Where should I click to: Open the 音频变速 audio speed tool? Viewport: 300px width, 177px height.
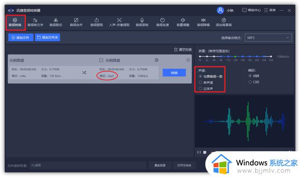[x=163, y=22]
